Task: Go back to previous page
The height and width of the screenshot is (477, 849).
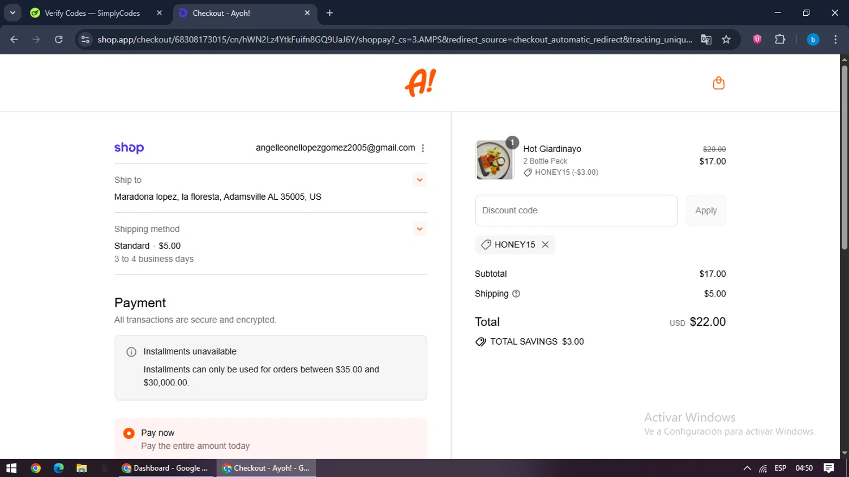Action: pos(14,40)
